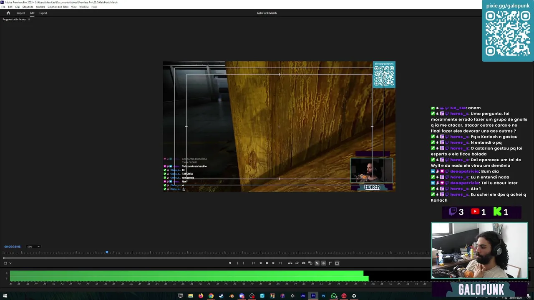Toggle snapping in Program Monitor button
This screenshot has width=534, height=300.
(x=323, y=263)
